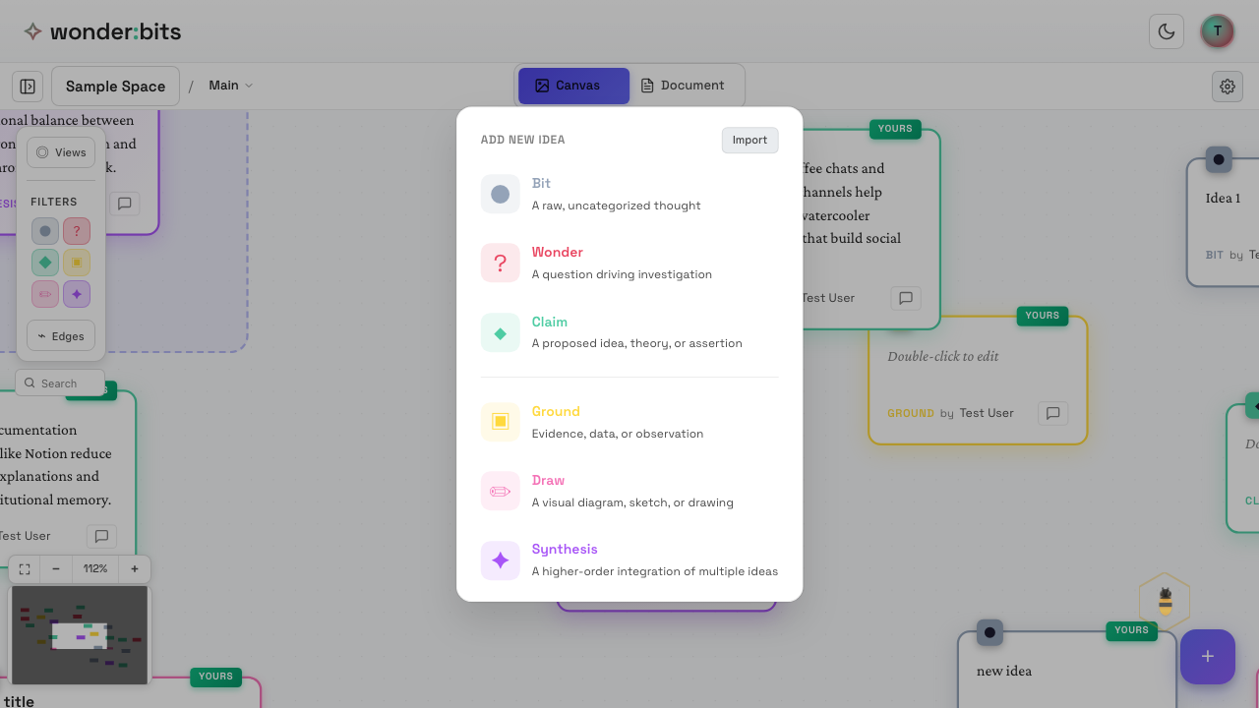The image size is (1259, 708).
Task: Expand the Views panel
Action: [x=61, y=151]
